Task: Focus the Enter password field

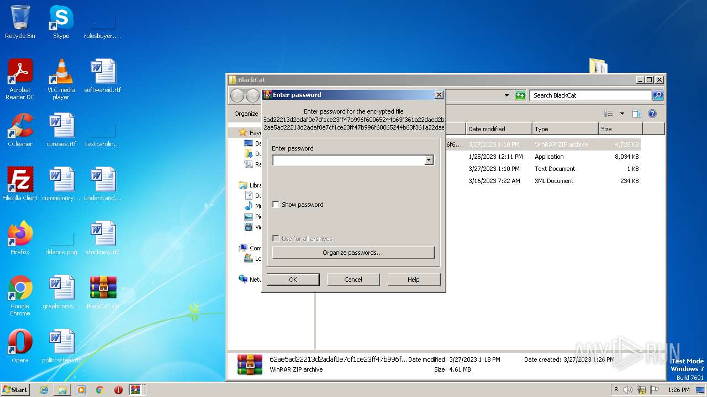Action: pos(349,160)
